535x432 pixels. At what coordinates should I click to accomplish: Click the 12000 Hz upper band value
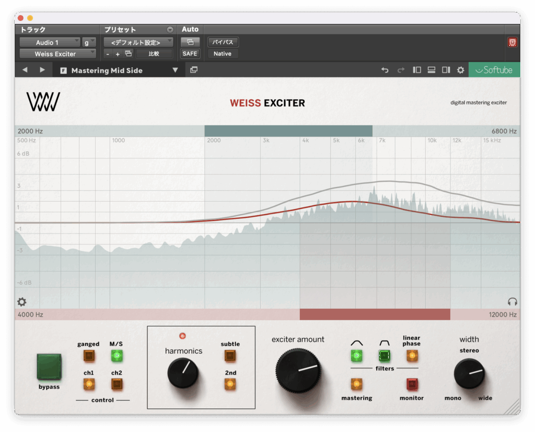point(503,314)
